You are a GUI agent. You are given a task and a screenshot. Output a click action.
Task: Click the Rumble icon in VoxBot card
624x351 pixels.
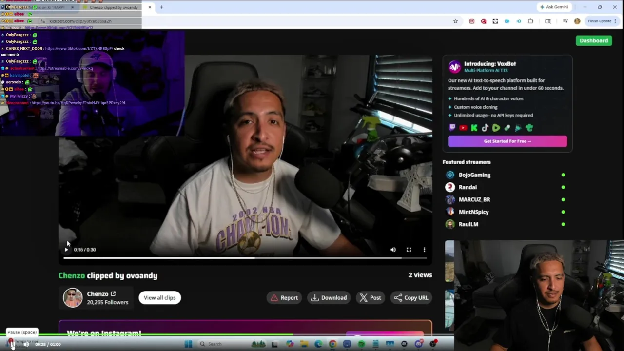point(496,128)
